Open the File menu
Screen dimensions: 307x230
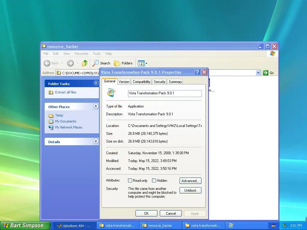tap(46, 54)
